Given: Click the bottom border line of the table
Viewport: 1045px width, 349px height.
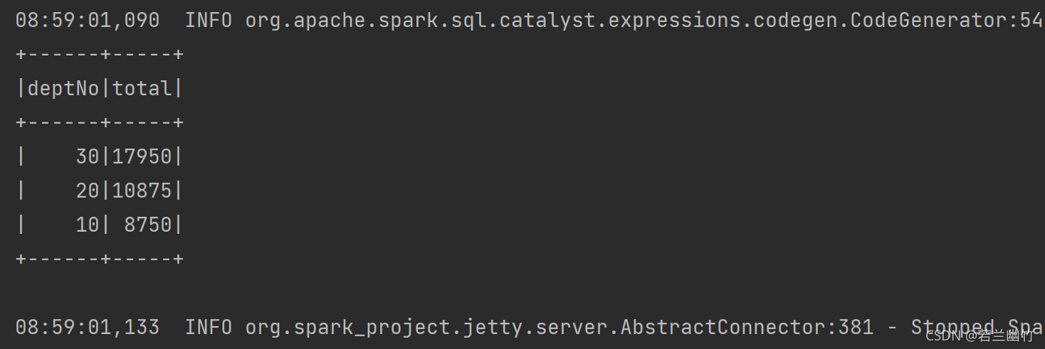Looking at the screenshot, I should click(x=100, y=259).
